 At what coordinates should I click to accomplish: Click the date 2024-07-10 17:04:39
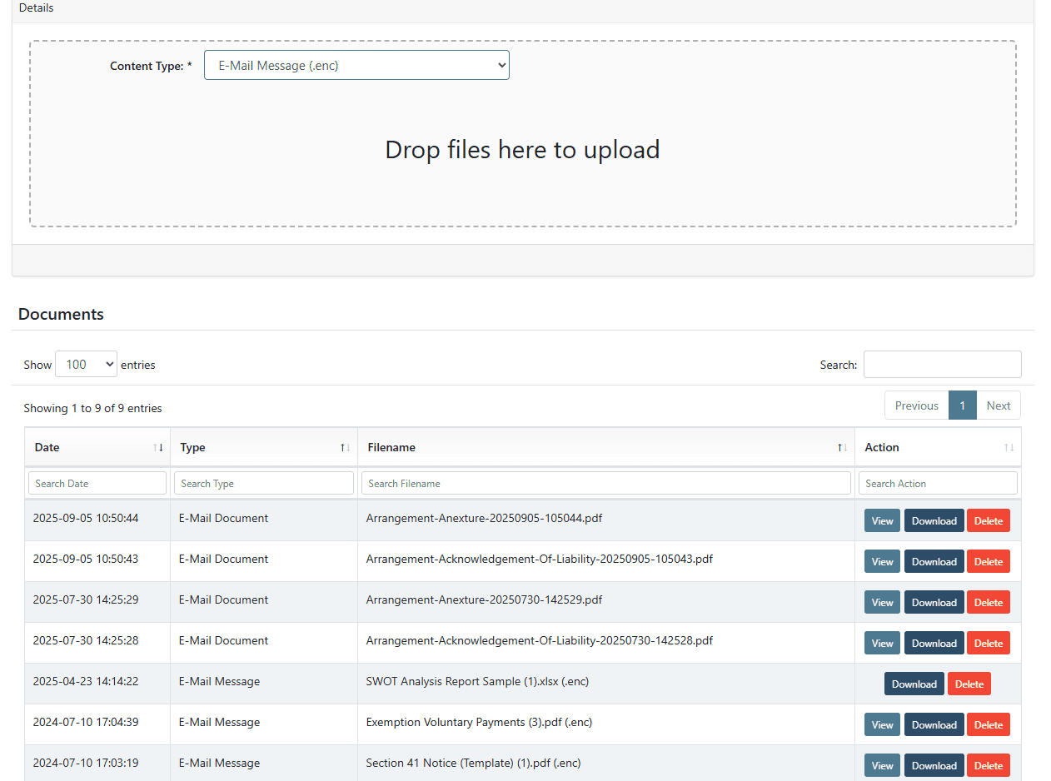click(x=86, y=722)
